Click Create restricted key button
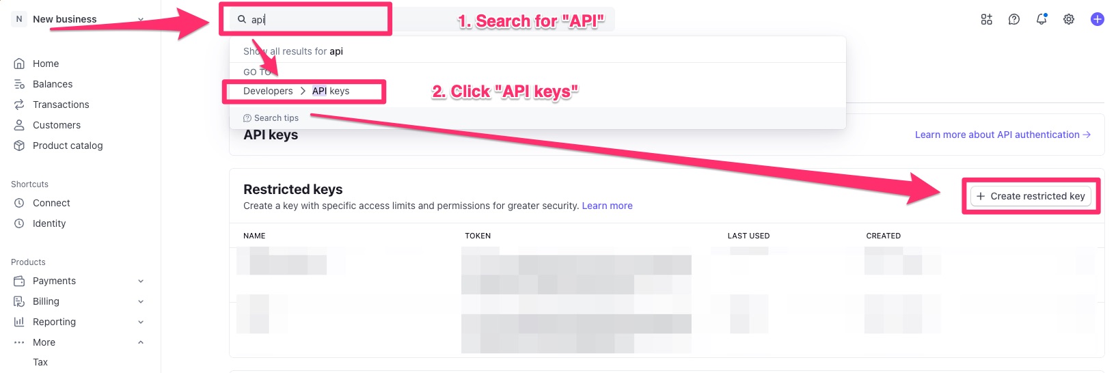The image size is (1116, 373). 1031,196
